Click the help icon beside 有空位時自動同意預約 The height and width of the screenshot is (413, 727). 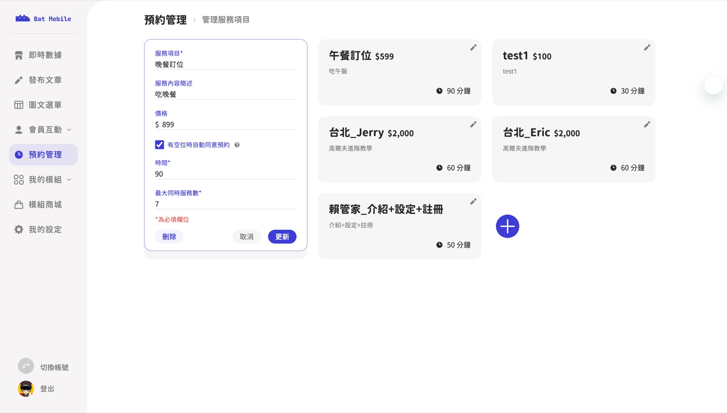click(237, 145)
